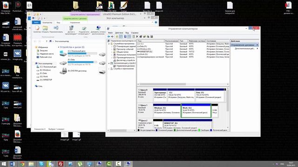Select Зарезервировано системой volume row
The width and height of the screenshot is (298, 167).
pos(183,57)
